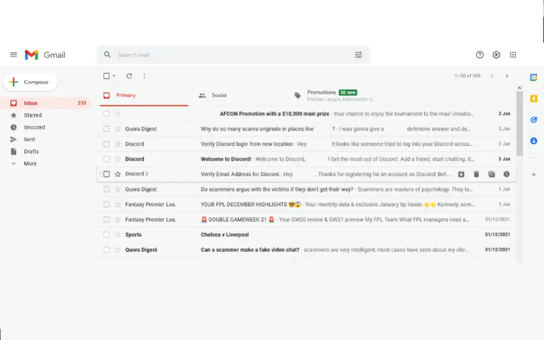This screenshot has height=340, width=544.
Task: Click the Gmail logo
Action: pos(45,55)
